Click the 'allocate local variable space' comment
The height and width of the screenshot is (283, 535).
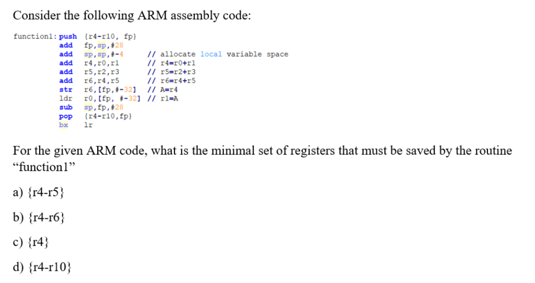218,54
